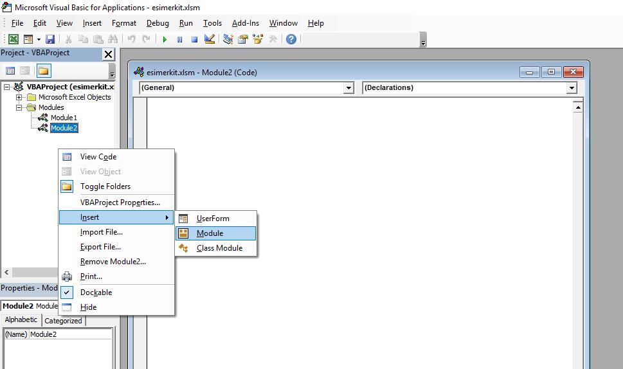Expand the Microsoft Excel Objects folder
The image size is (623, 369).
point(19,97)
